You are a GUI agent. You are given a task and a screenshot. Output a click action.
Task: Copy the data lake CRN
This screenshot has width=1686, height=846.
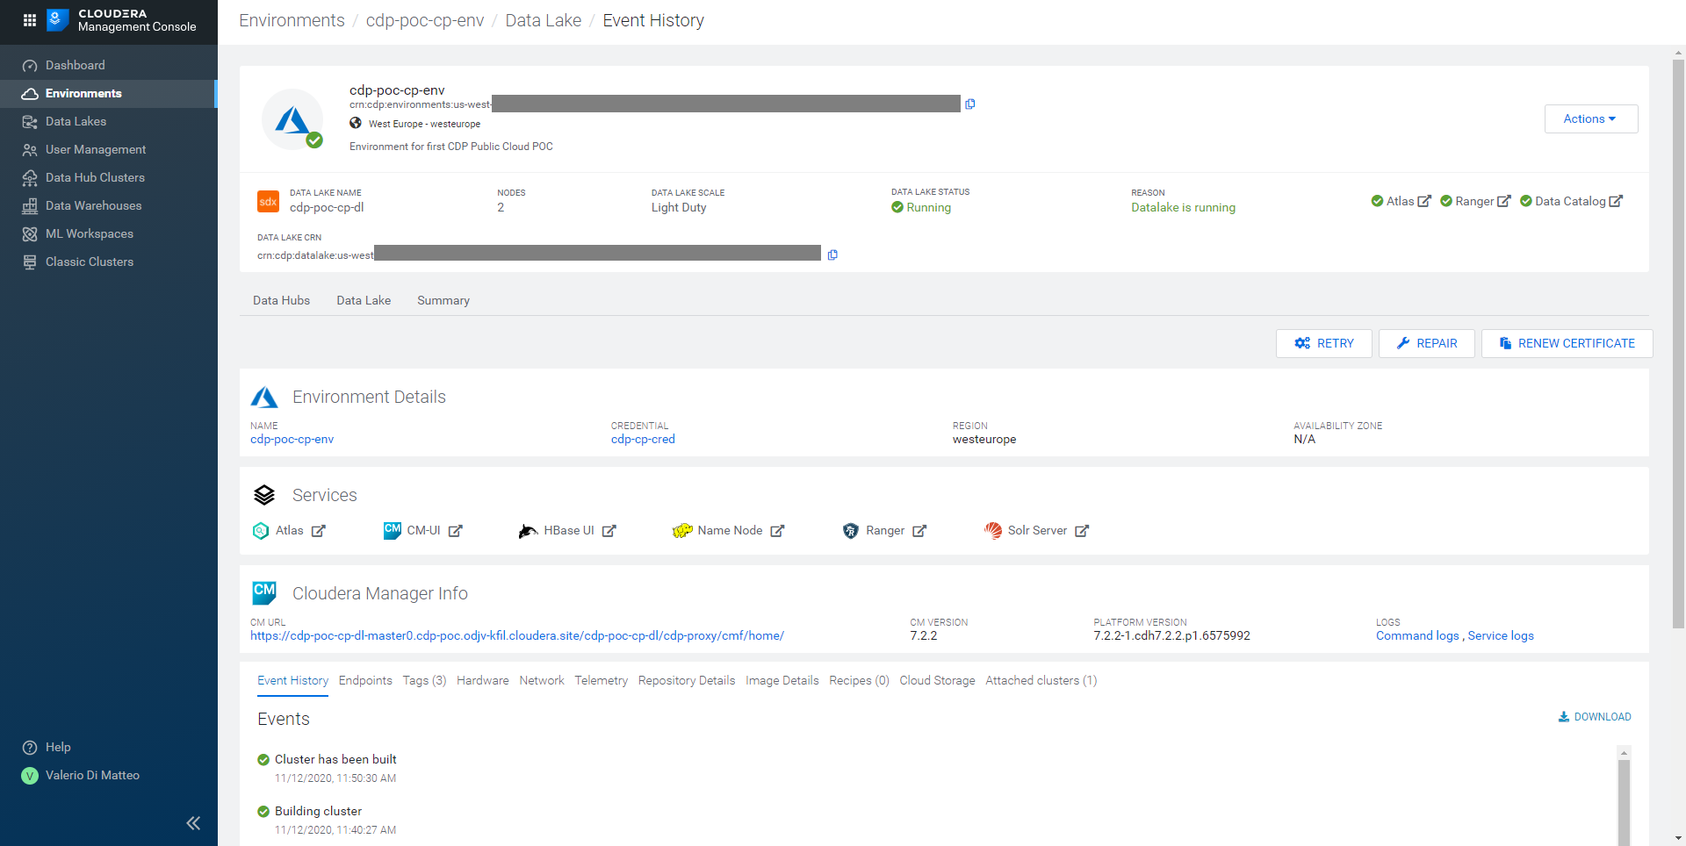coord(832,255)
